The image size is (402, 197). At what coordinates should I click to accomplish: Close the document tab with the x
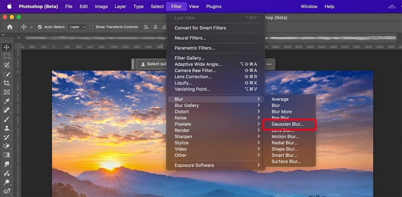pos(19,38)
